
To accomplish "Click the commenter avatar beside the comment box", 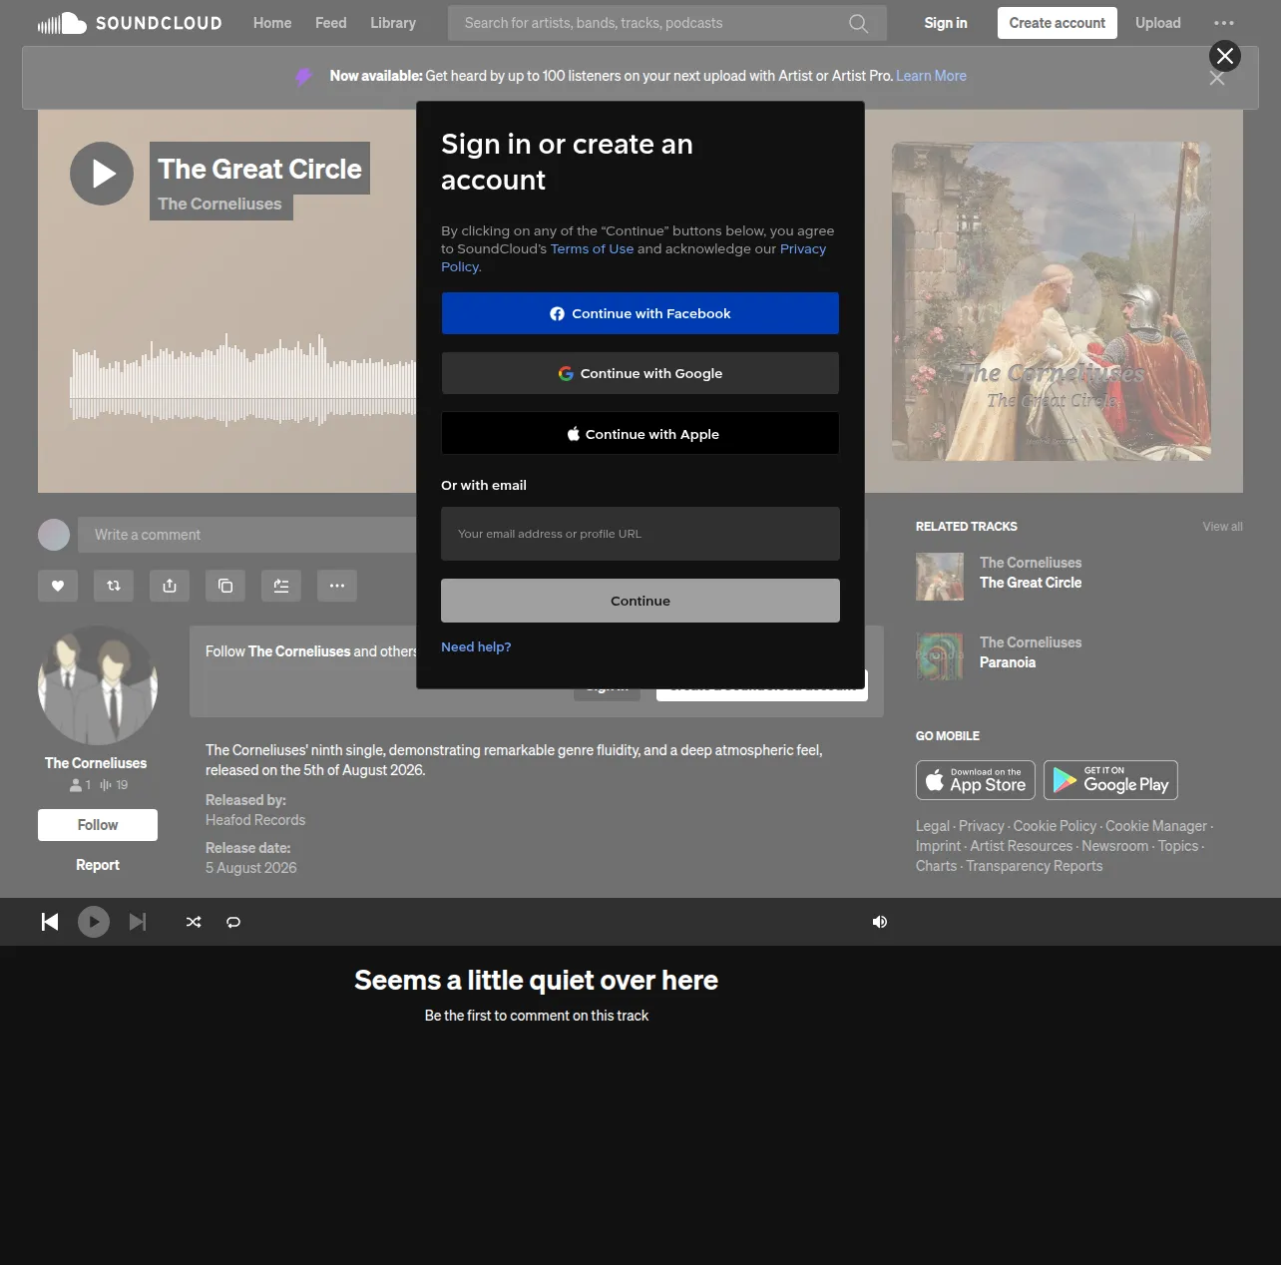I will [54, 535].
